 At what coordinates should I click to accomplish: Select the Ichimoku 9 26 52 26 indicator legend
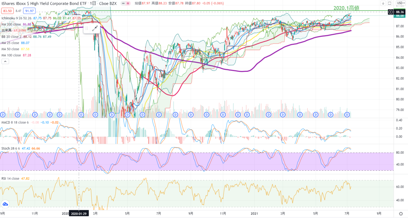click(x=17, y=18)
